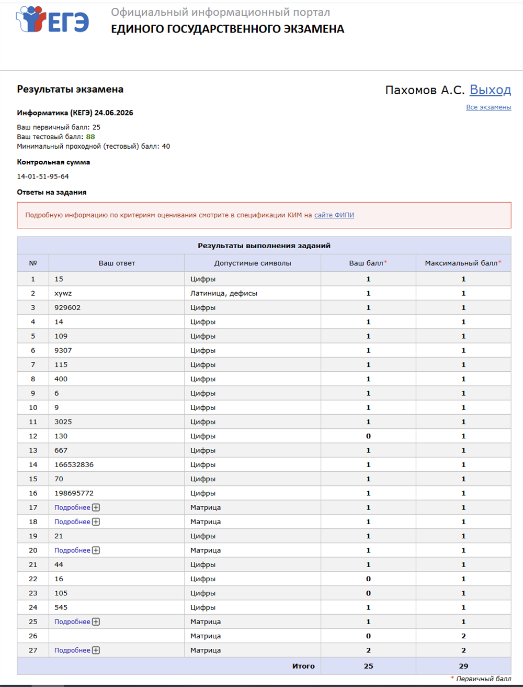The height and width of the screenshot is (687, 523).
Task: Click the answer xywz in row 2
Action: 63,294
